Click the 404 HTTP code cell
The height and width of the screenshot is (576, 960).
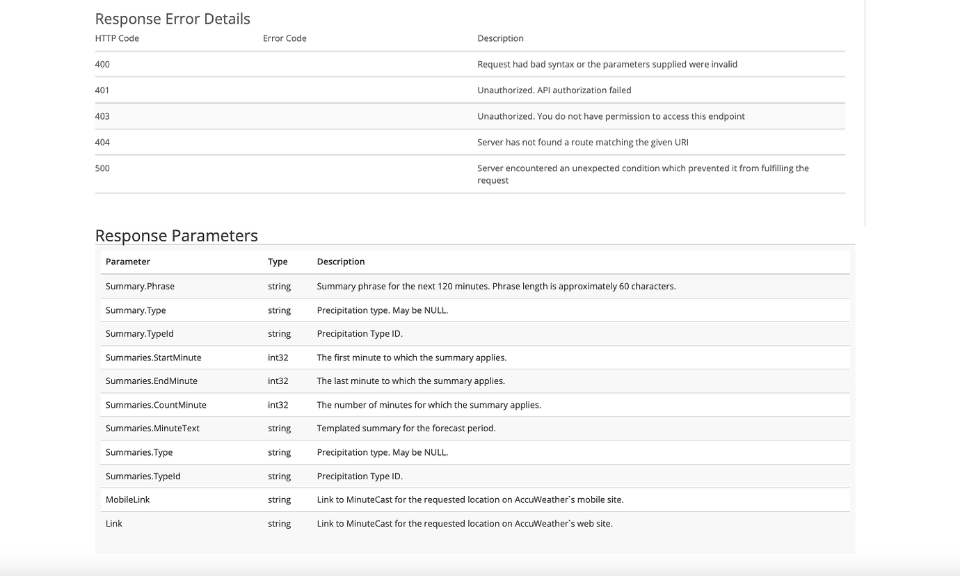(102, 142)
